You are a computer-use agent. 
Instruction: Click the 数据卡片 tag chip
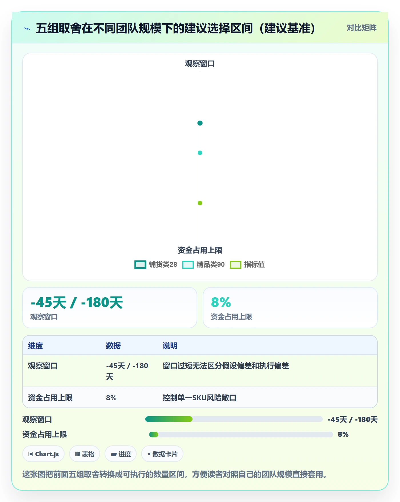(162, 454)
